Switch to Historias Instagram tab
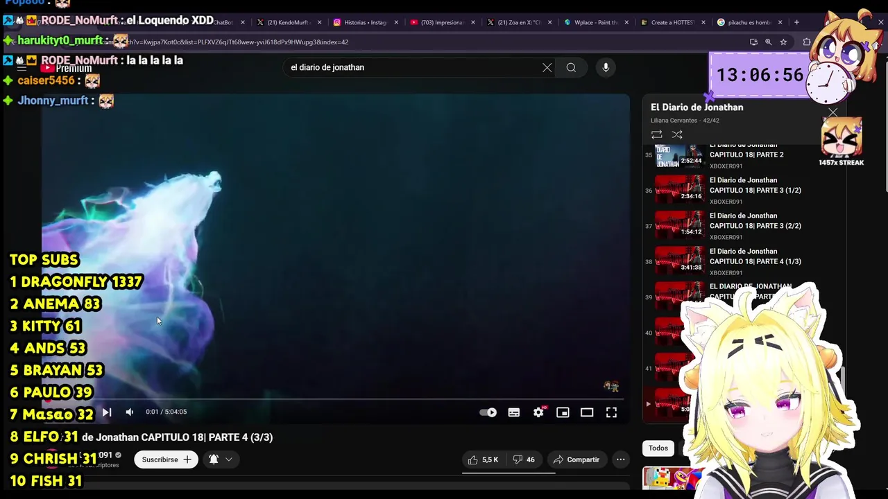The width and height of the screenshot is (888, 499). [x=365, y=22]
